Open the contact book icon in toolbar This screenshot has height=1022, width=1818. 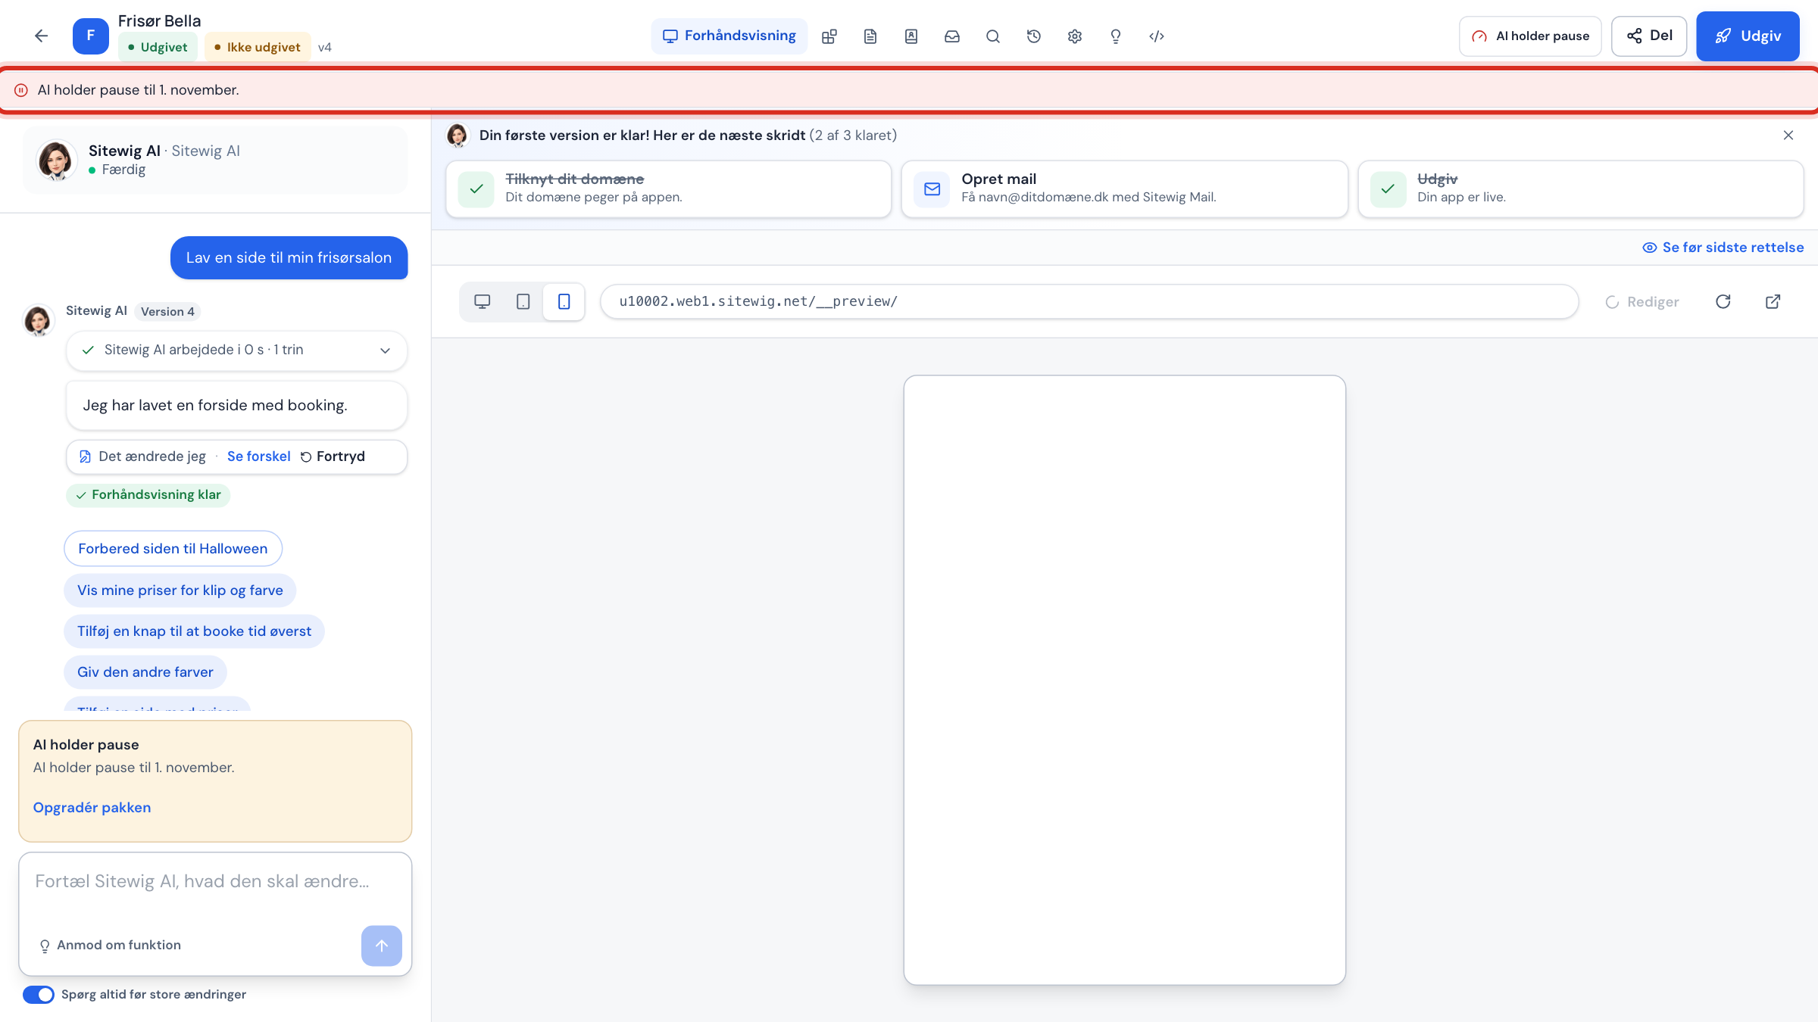pyautogui.click(x=911, y=36)
